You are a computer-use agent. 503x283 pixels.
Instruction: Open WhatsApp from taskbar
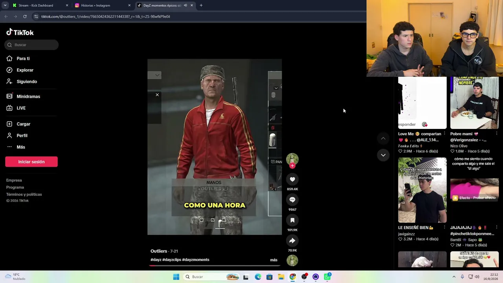coord(327,277)
